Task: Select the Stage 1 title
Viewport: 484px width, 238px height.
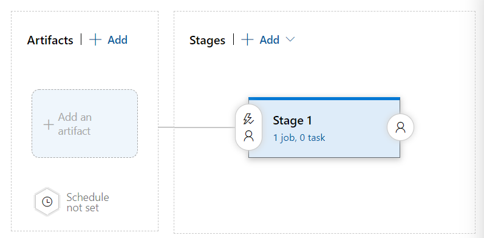Action: [x=292, y=120]
